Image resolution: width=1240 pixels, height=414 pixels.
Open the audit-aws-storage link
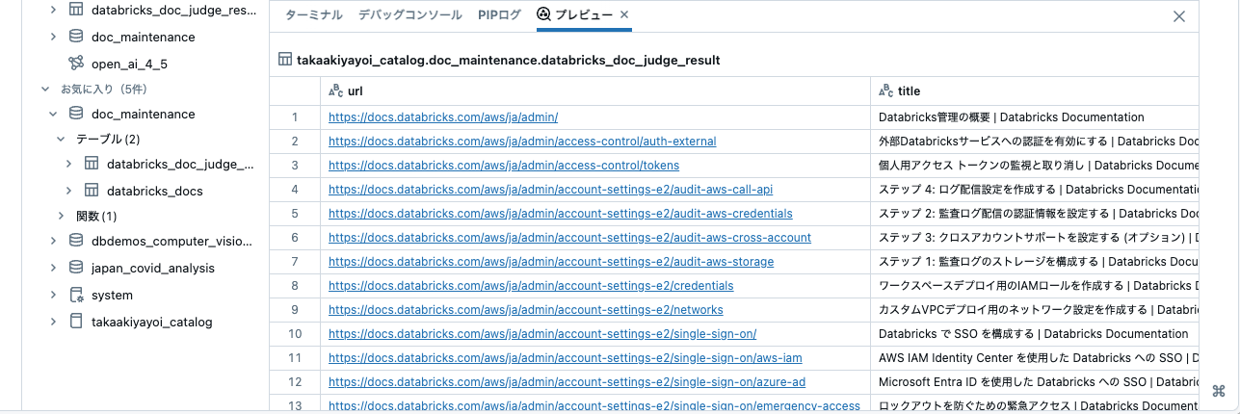551,262
